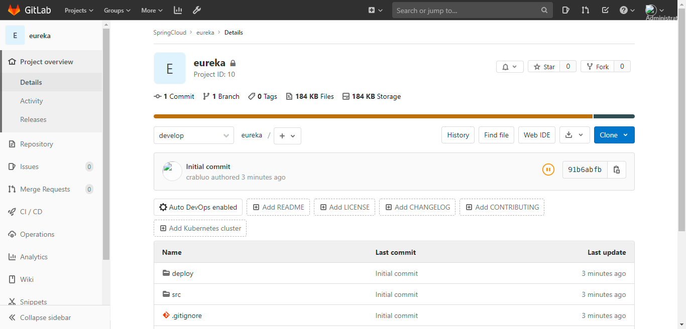Click Add CONTRIBUTING
Image resolution: width=686 pixels, height=329 pixels.
(502, 207)
